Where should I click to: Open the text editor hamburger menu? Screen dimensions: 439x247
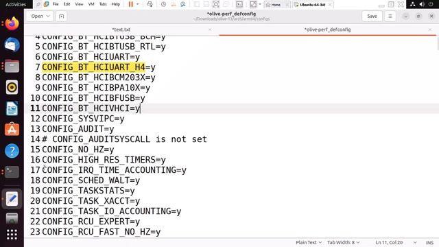pyautogui.click(x=390, y=16)
